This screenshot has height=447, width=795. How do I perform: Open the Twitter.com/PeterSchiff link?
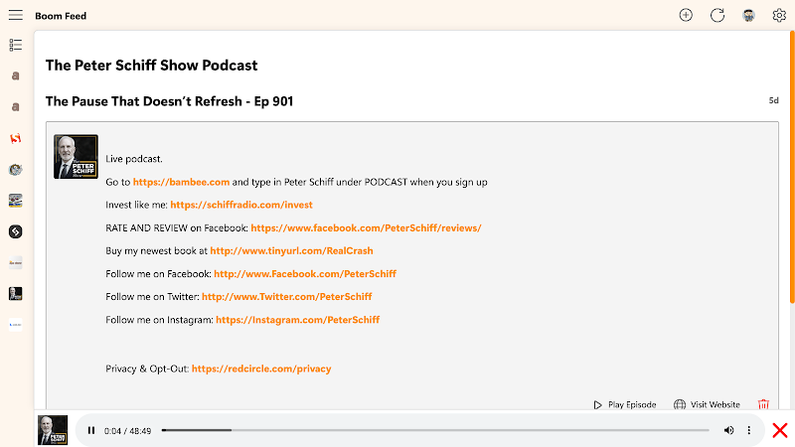tap(287, 296)
